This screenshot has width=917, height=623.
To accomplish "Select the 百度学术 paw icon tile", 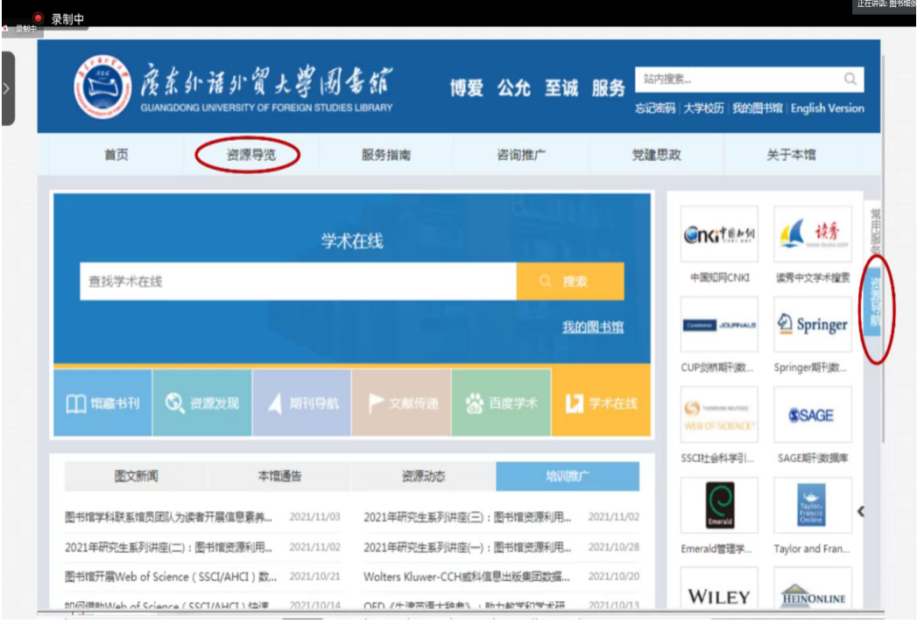I will click(x=501, y=403).
